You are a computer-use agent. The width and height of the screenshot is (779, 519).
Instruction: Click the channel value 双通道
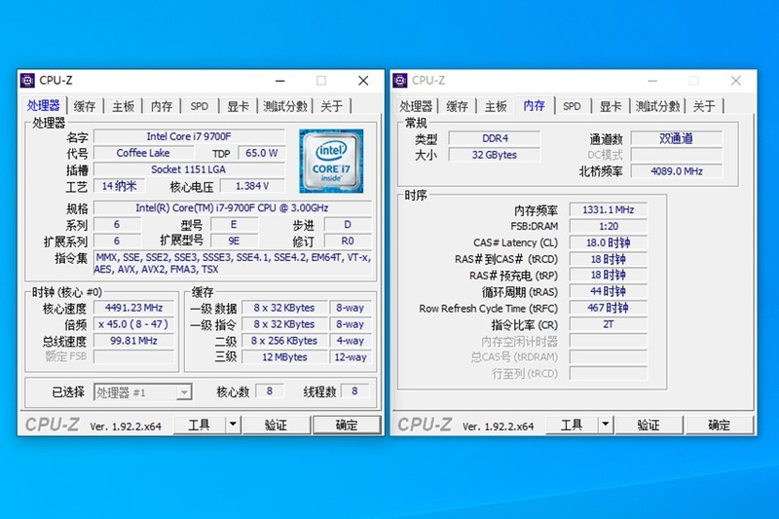(676, 138)
